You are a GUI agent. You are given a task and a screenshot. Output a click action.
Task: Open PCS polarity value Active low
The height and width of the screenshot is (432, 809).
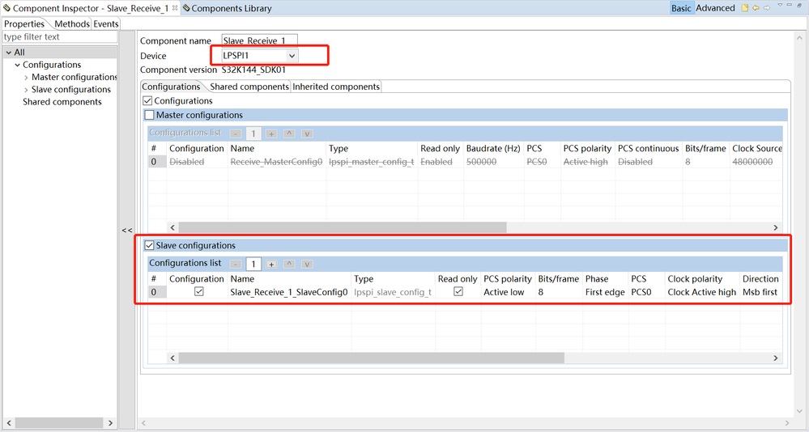click(x=509, y=292)
